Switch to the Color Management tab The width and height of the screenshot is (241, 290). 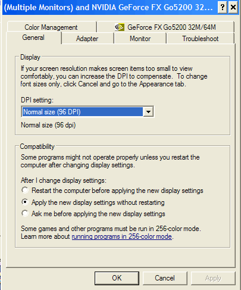pyautogui.click(x=51, y=27)
